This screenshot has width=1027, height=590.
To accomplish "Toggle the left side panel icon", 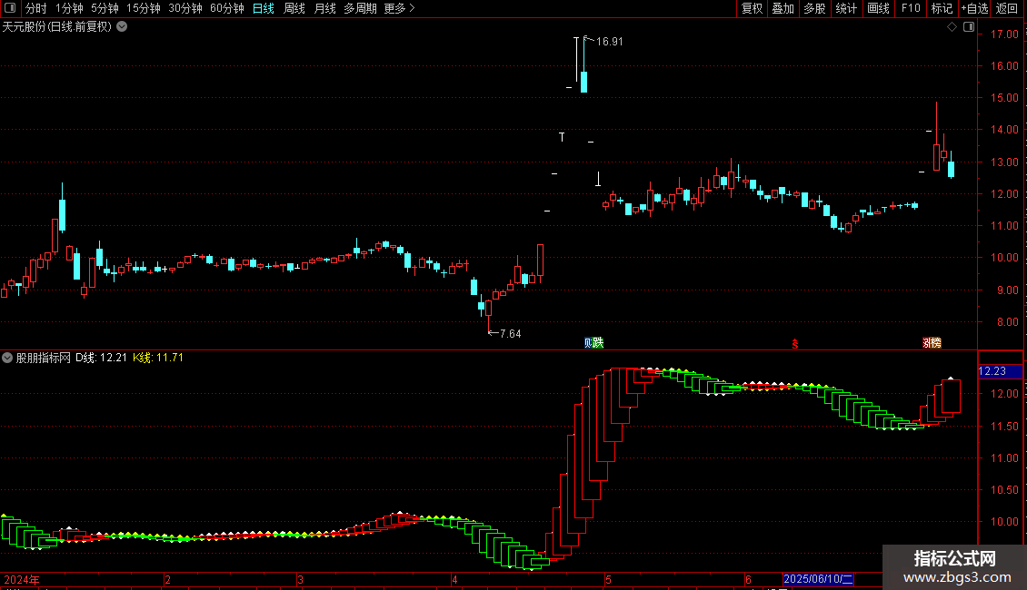I will click(x=10, y=8).
